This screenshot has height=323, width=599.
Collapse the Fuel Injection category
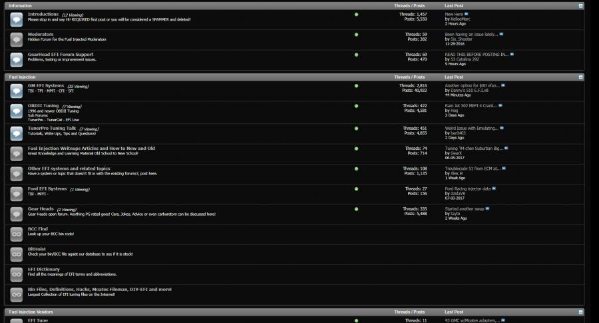tap(580, 77)
